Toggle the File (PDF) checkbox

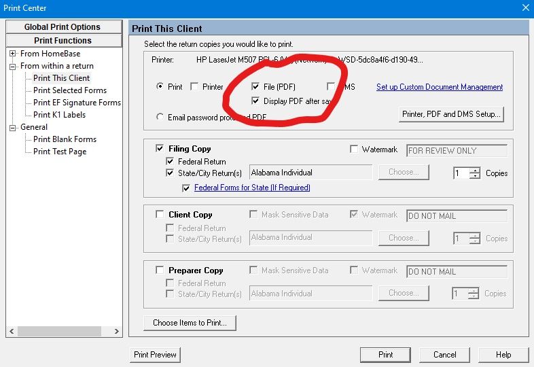coord(255,87)
